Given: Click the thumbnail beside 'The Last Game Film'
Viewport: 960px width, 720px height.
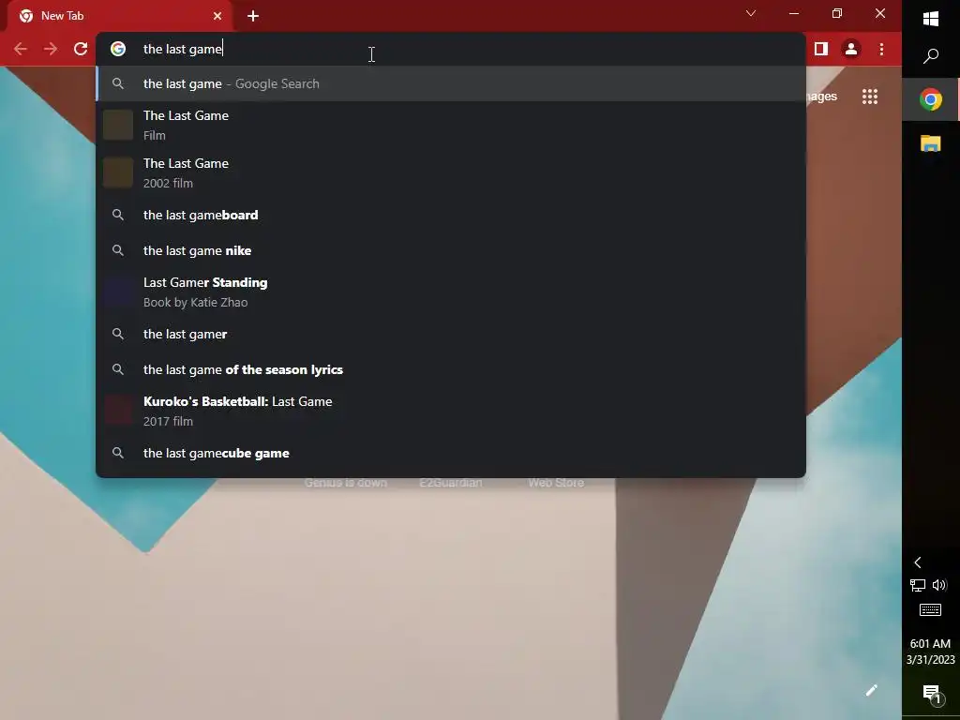Looking at the screenshot, I should click(x=118, y=125).
